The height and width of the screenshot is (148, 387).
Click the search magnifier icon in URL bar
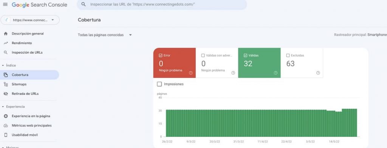coord(84,5)
